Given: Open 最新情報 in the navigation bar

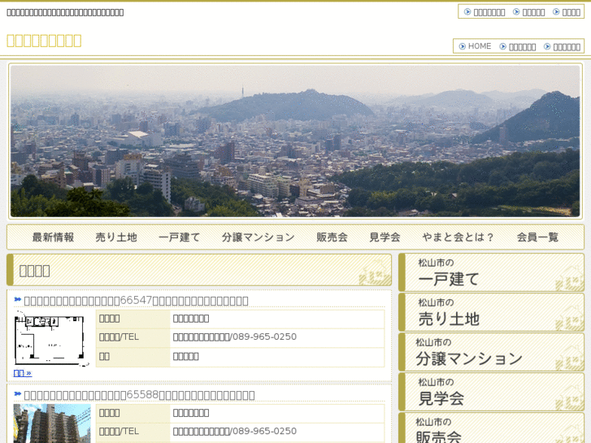Looking at the screenshot, I should point(53,237).
